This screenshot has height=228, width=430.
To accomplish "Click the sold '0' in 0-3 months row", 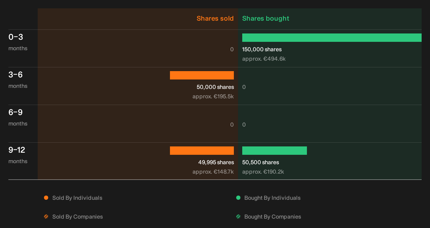I will [232, 49].
